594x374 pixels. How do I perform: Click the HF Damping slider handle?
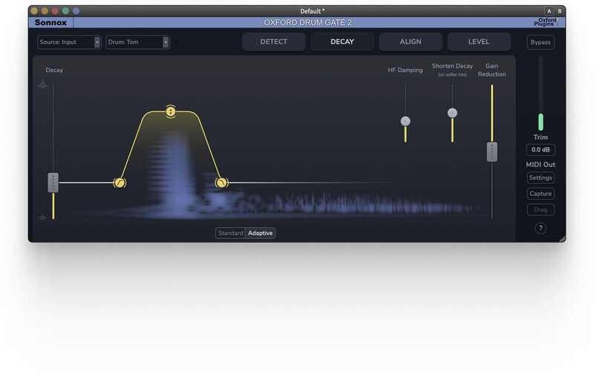[405, 121]
